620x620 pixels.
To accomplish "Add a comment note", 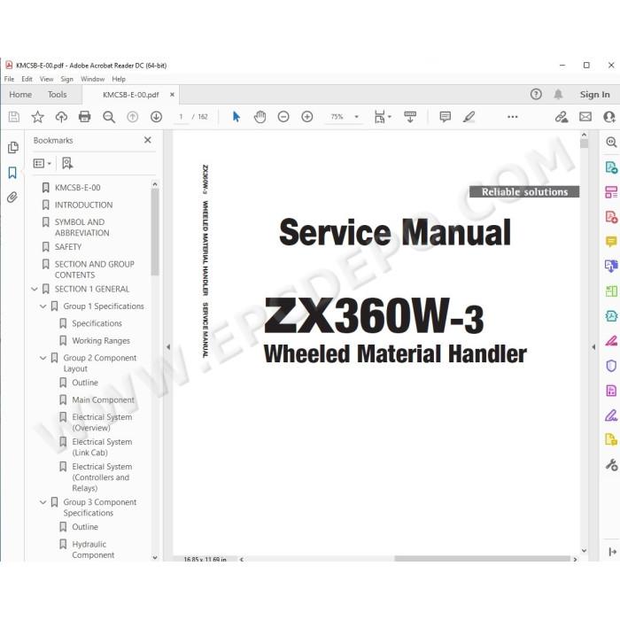I will [x=446, y=117].
